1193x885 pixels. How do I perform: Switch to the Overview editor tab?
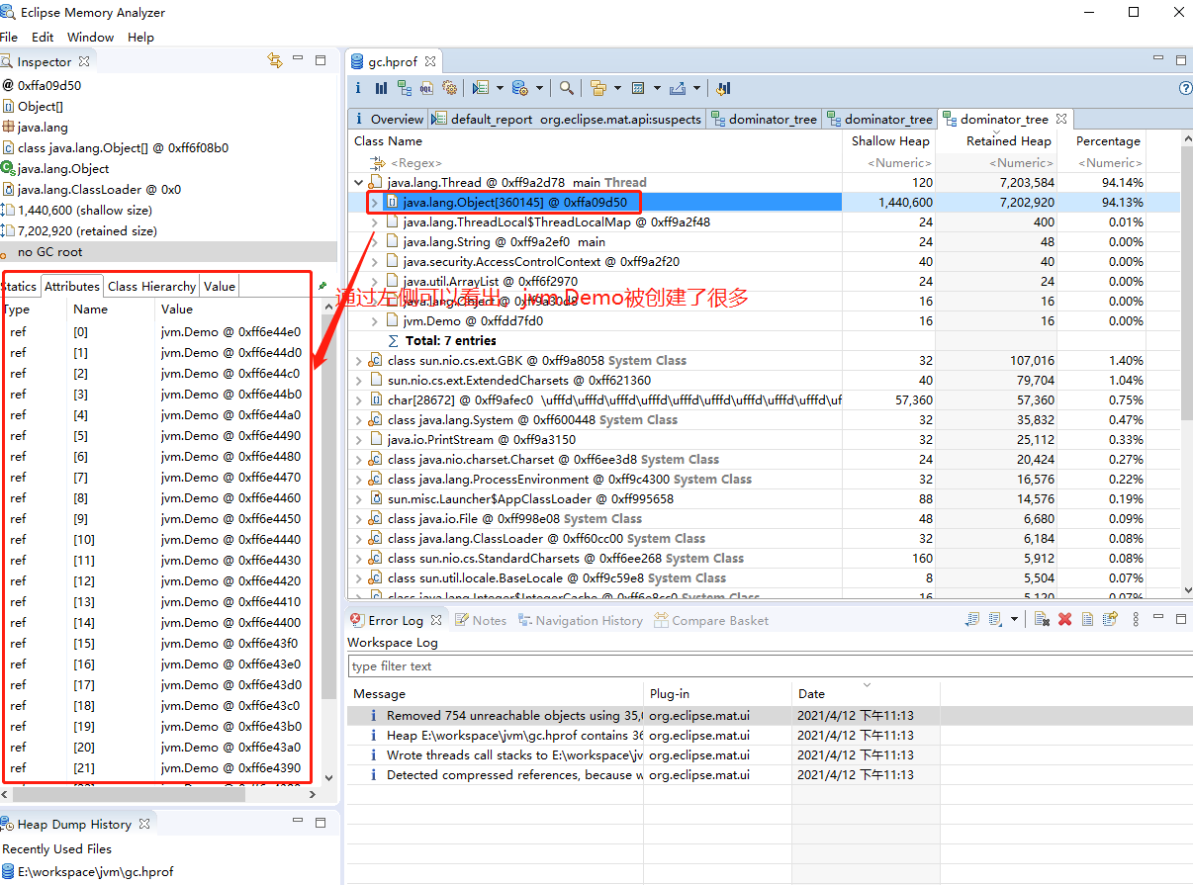click(388, 119)
